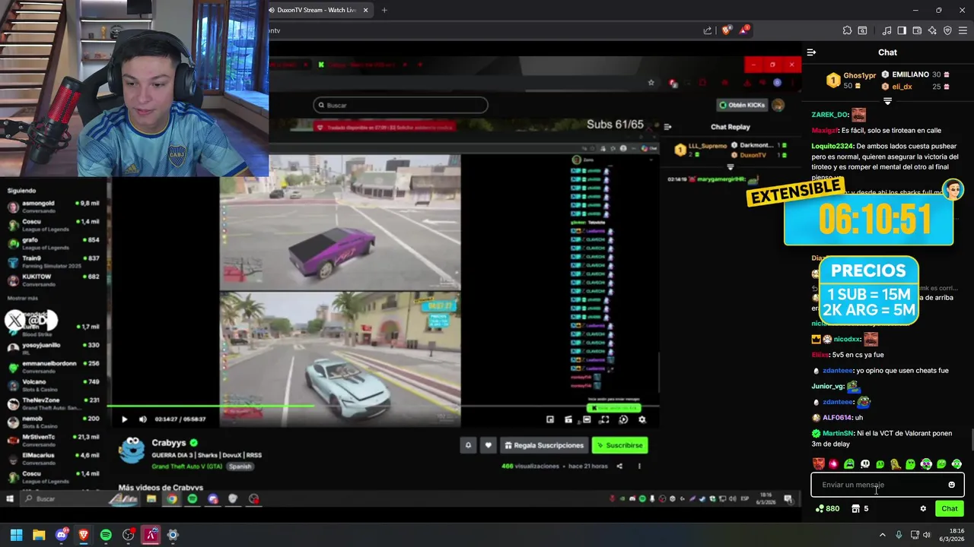Mute the video player volume
Viewport: 974px width, 547px height.
click(143, 419)
